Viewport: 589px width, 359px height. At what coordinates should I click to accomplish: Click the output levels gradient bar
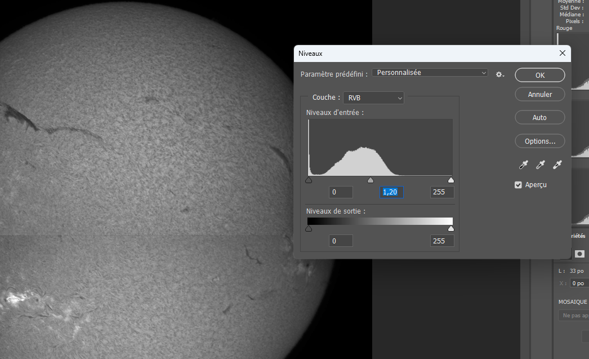[x=380, y=221]
